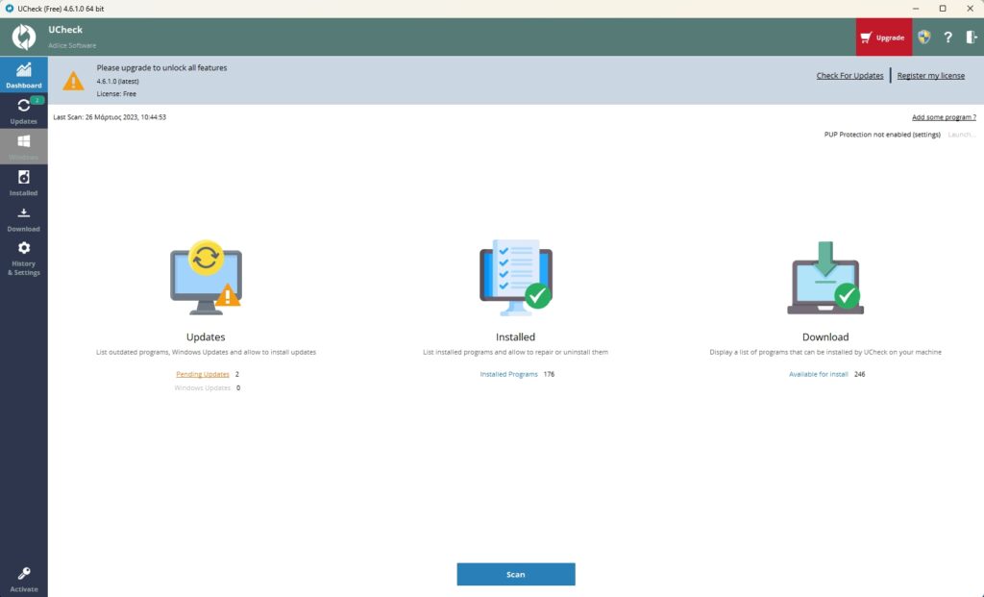Viewport: 984px width, 597px height.
Task: Open Check For Updates
Action: (849, 75)
